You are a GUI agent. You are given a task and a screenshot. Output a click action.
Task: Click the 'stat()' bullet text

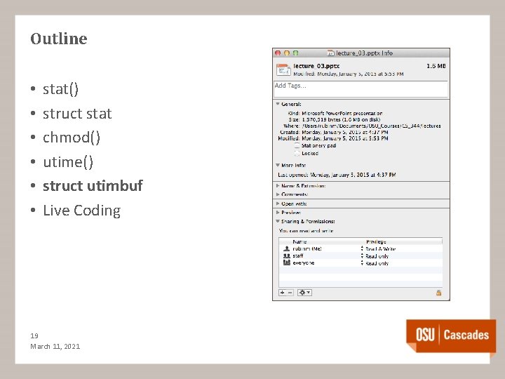[x=60, y=89]
